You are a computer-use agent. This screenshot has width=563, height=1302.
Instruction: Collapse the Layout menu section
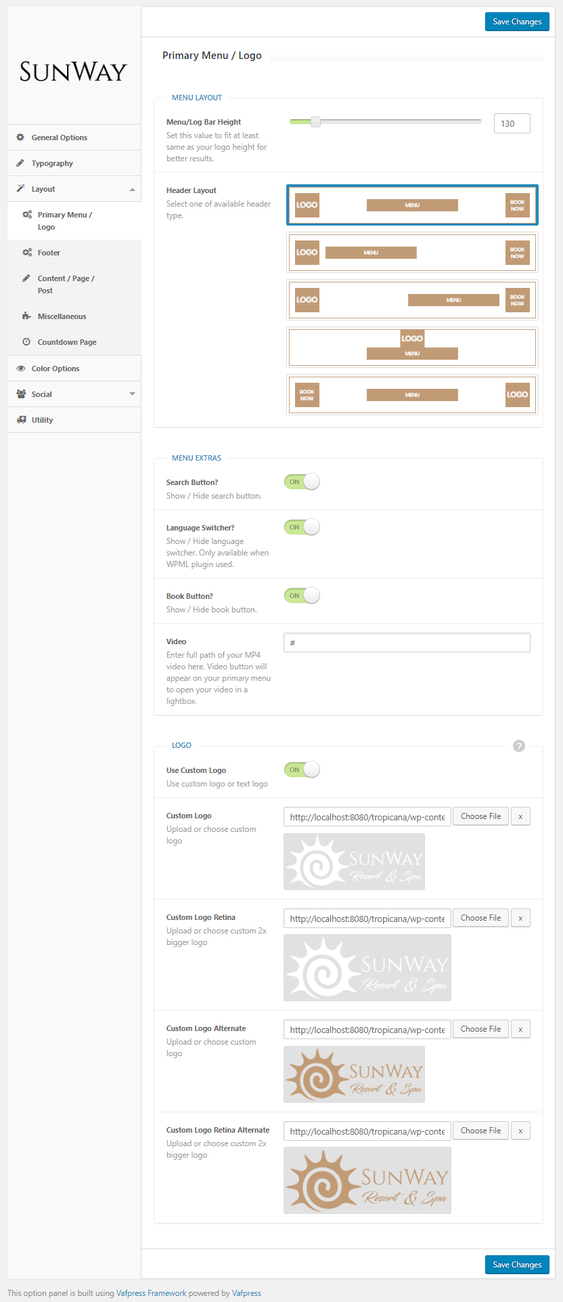132,190
